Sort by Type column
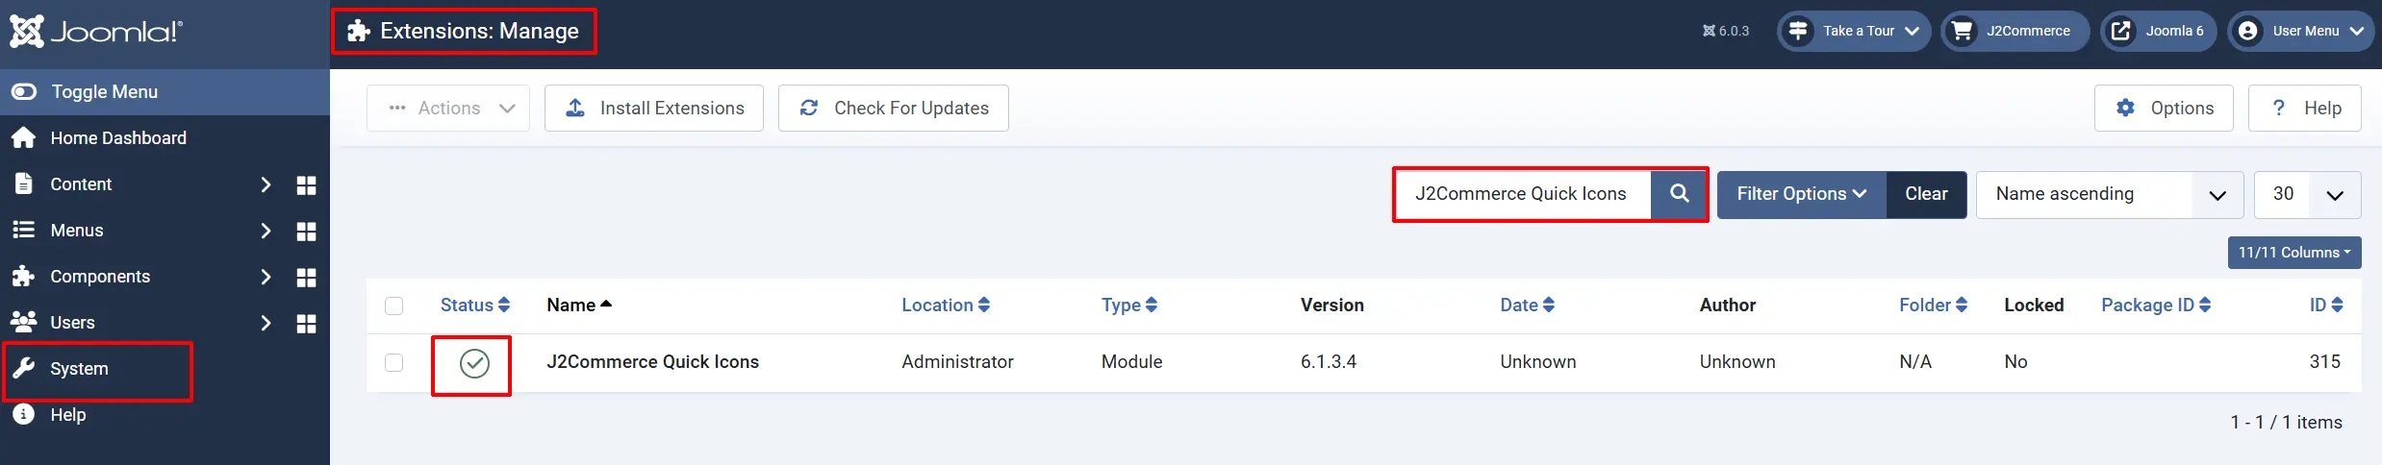2382x465 pixels. 1129,305
